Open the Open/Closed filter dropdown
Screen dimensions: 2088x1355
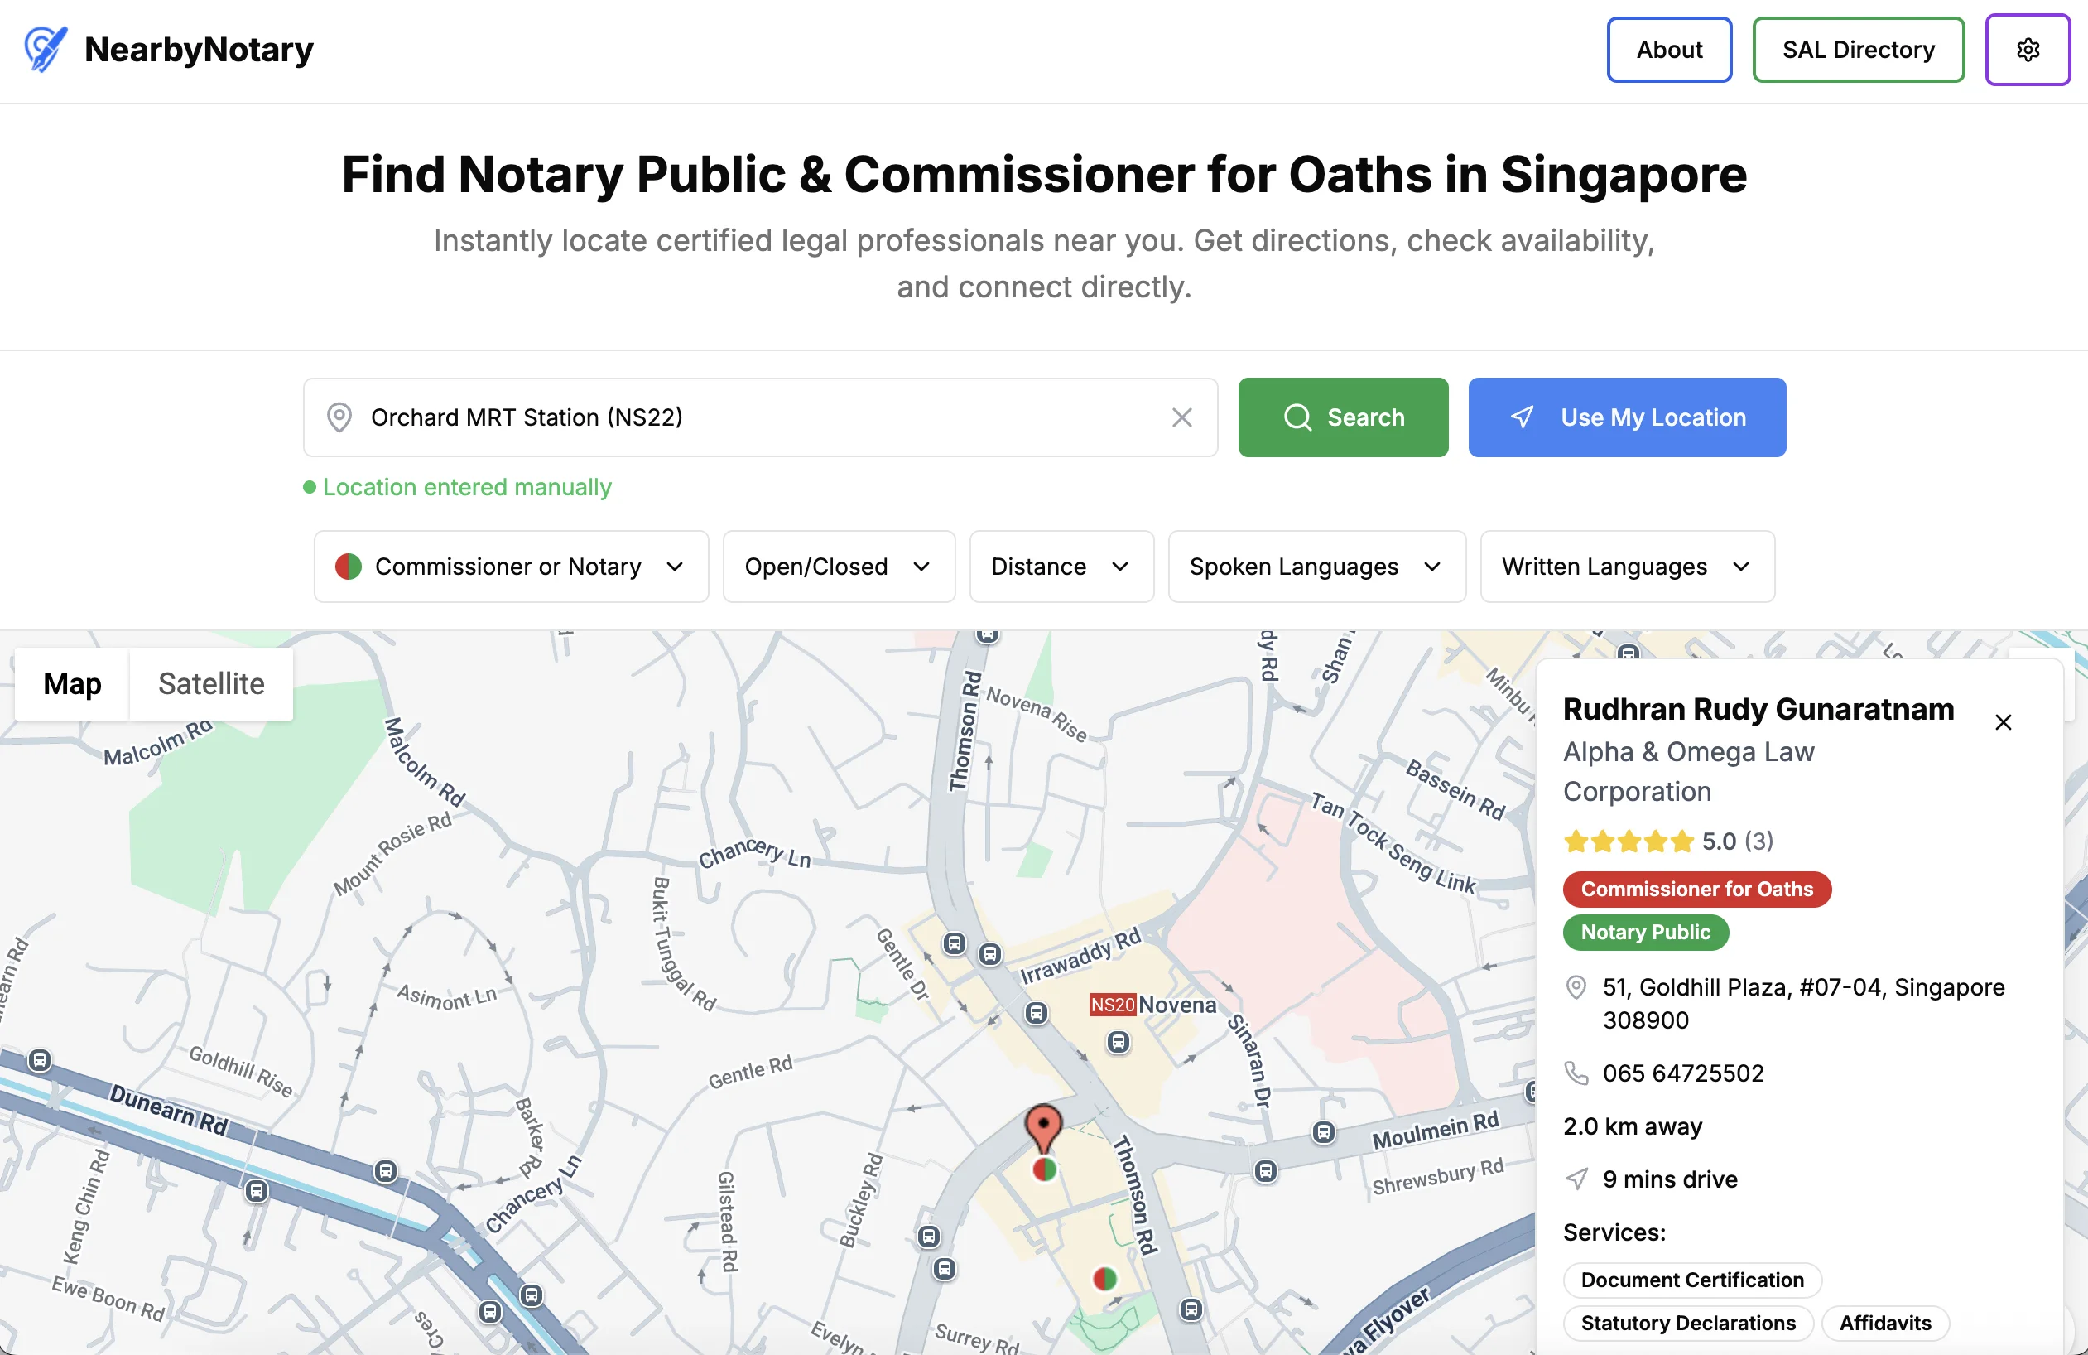(x=839, y=567)
